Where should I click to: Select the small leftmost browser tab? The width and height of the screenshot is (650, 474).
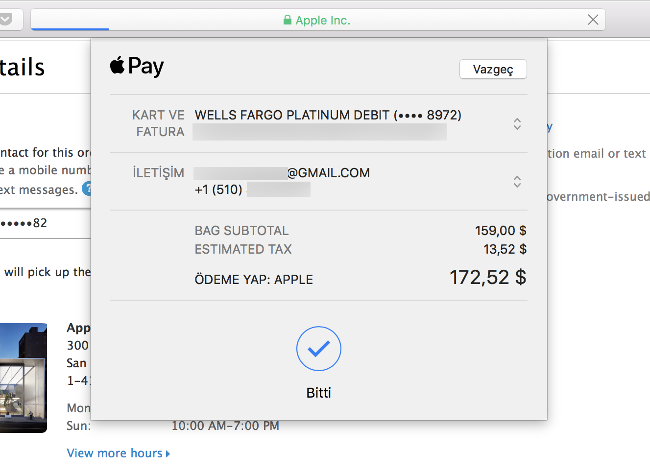click(x=11, y=20)
